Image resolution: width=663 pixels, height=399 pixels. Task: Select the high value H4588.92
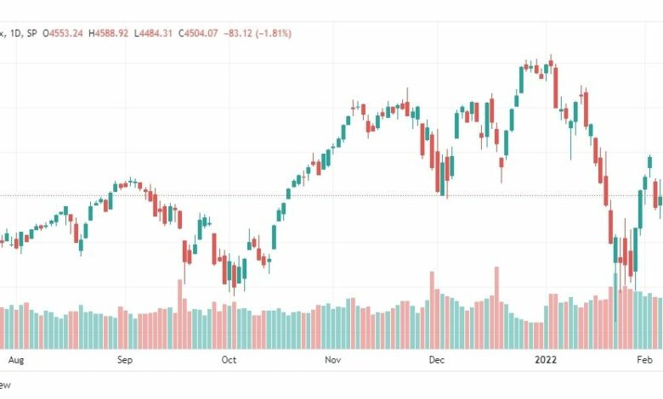[x=108, y=33]
